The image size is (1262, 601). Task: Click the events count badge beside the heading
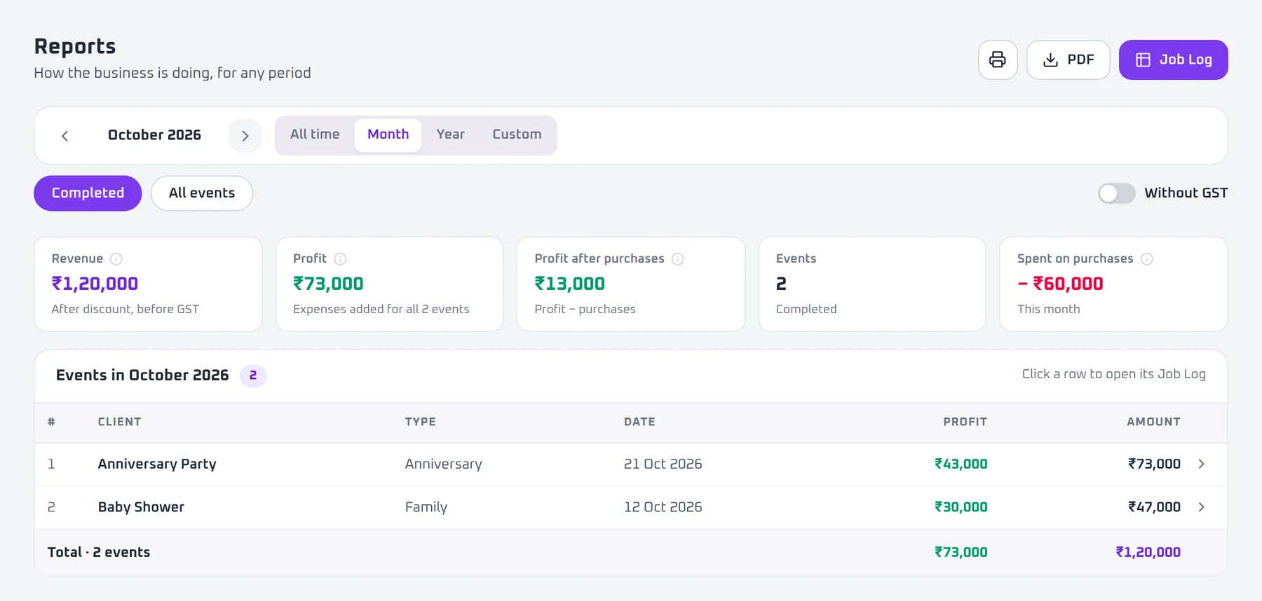pos(253,375)
